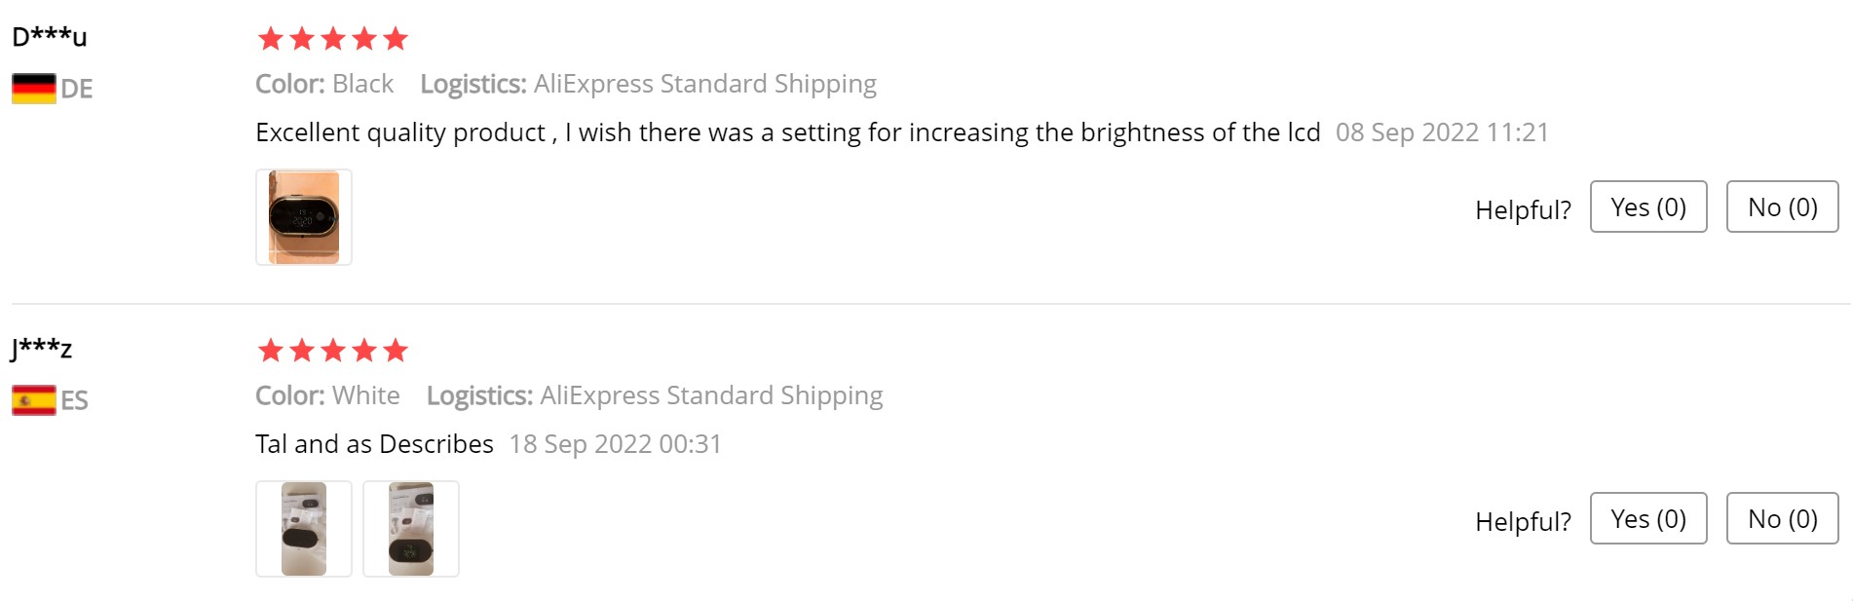
Task: Click the Color: Black variant text
Action: [324, 84]
